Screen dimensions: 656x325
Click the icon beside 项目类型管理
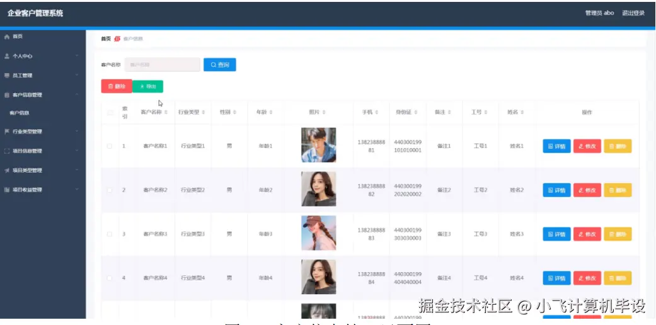click(7, 170)
